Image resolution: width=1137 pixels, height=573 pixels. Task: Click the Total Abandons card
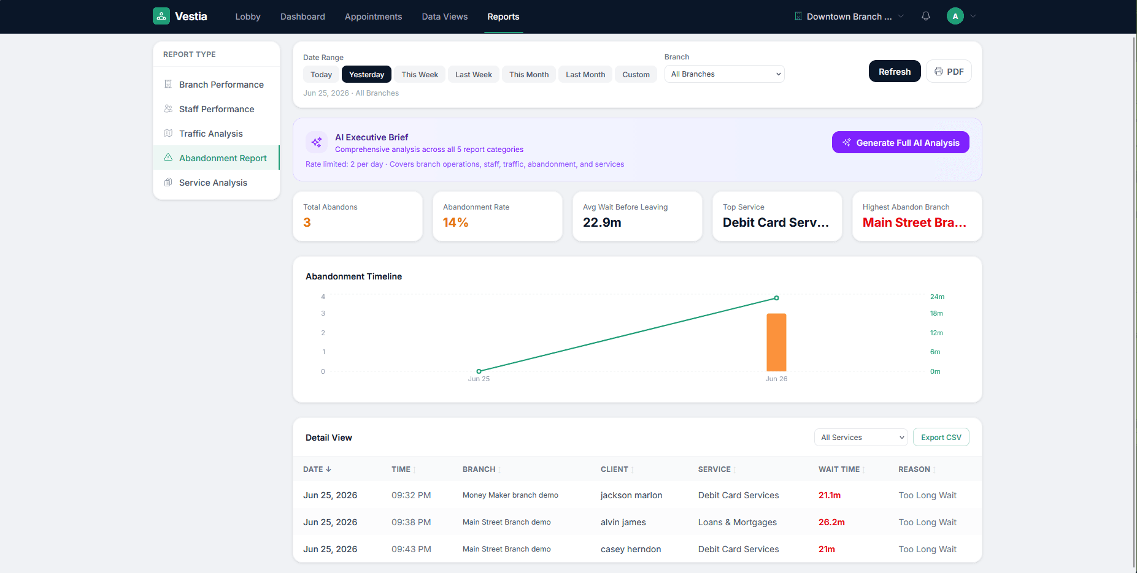358,216
